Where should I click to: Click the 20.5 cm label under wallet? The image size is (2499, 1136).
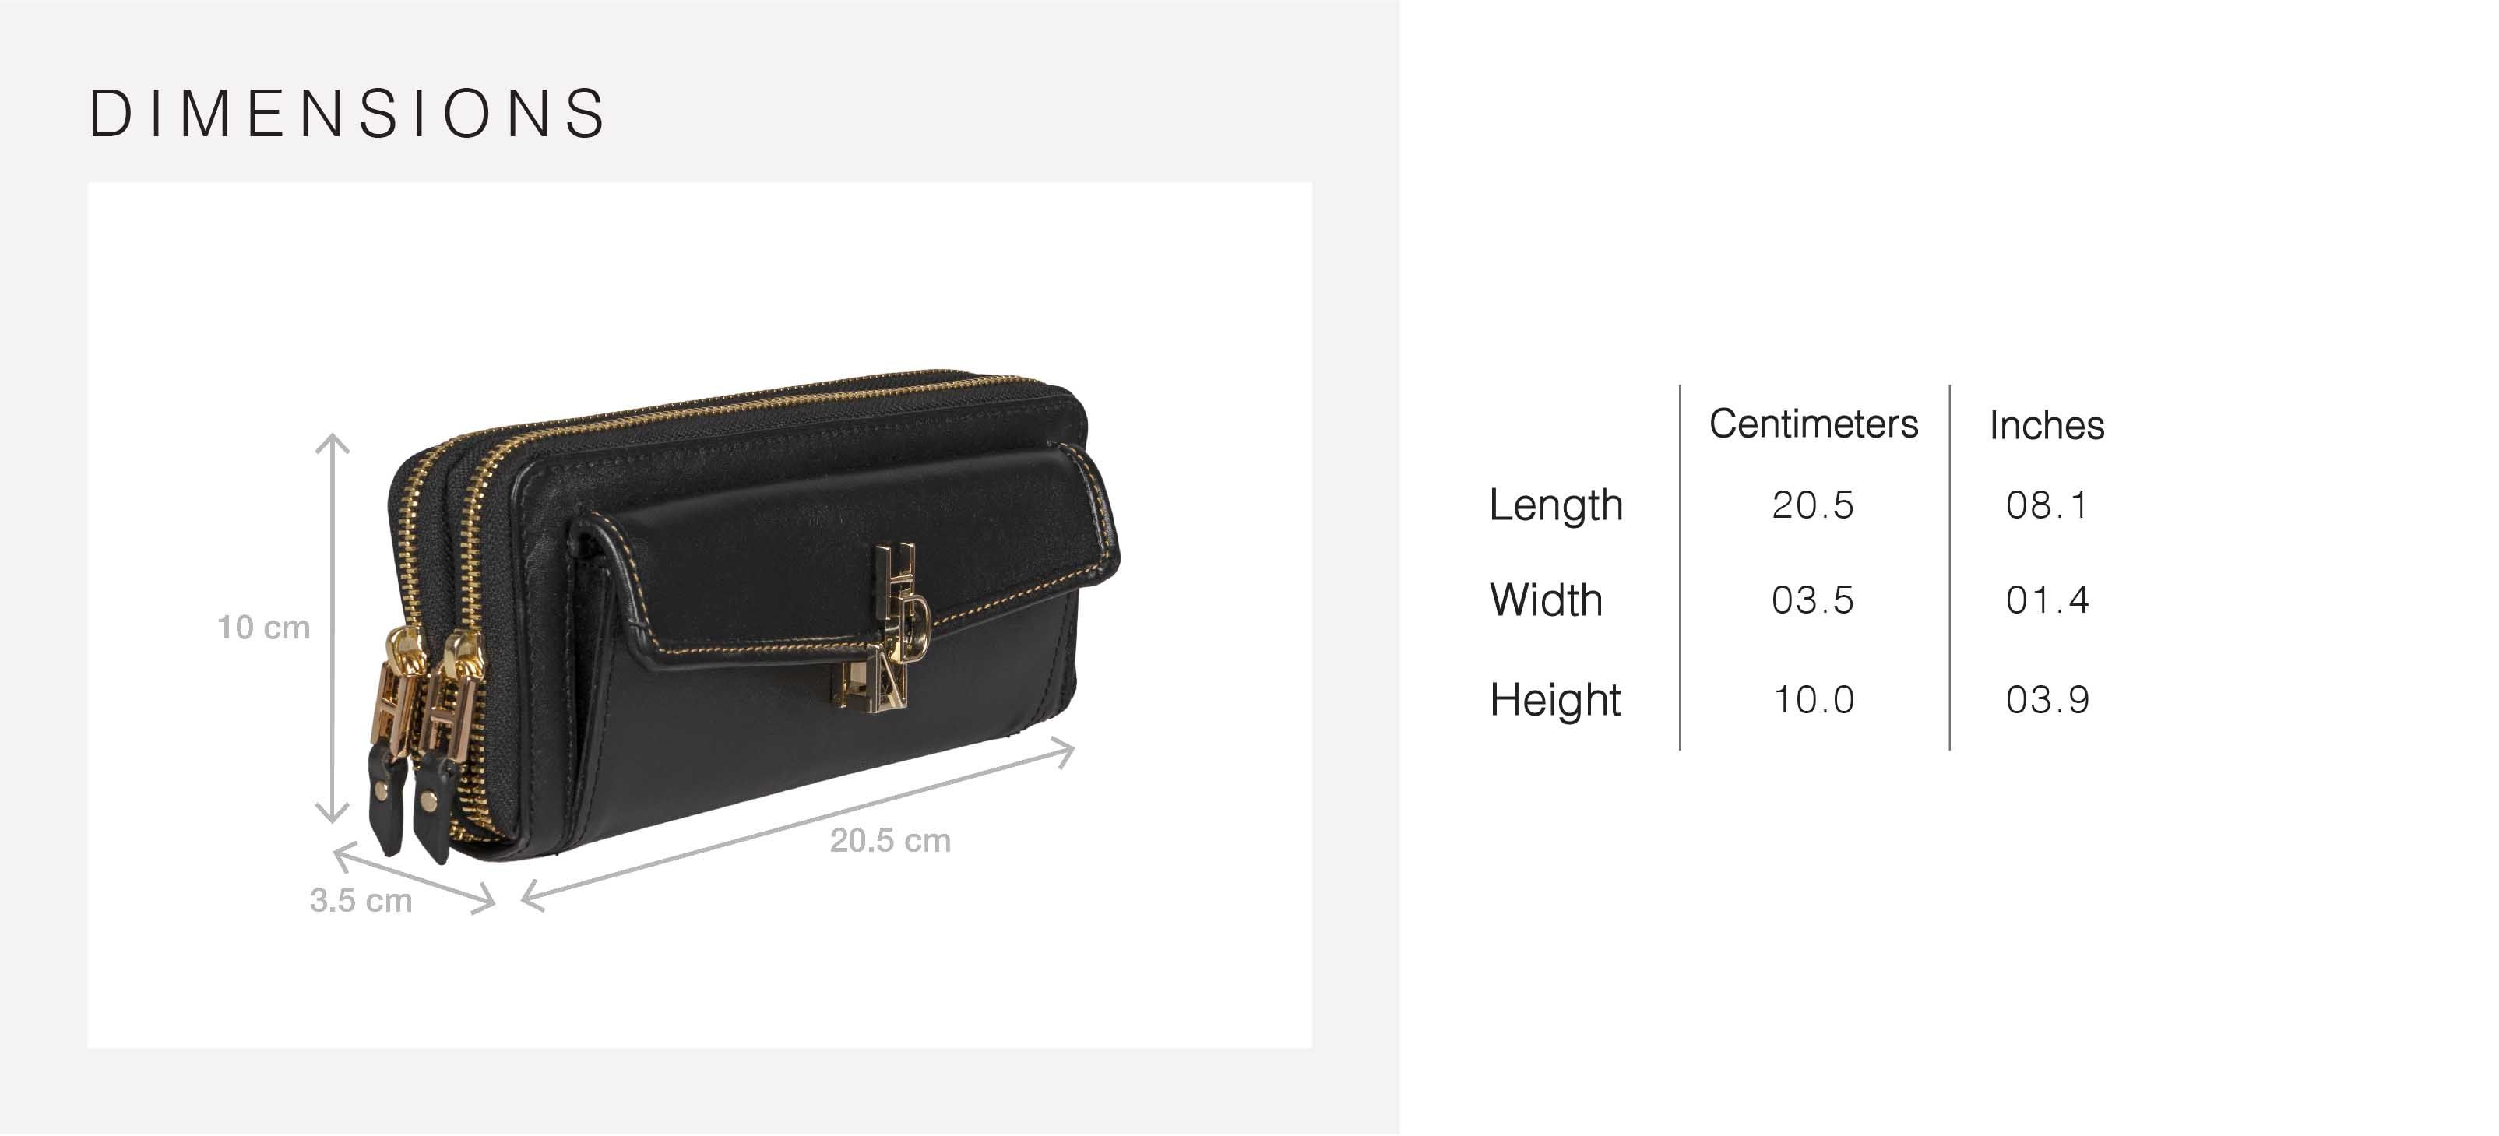point(891,840)
